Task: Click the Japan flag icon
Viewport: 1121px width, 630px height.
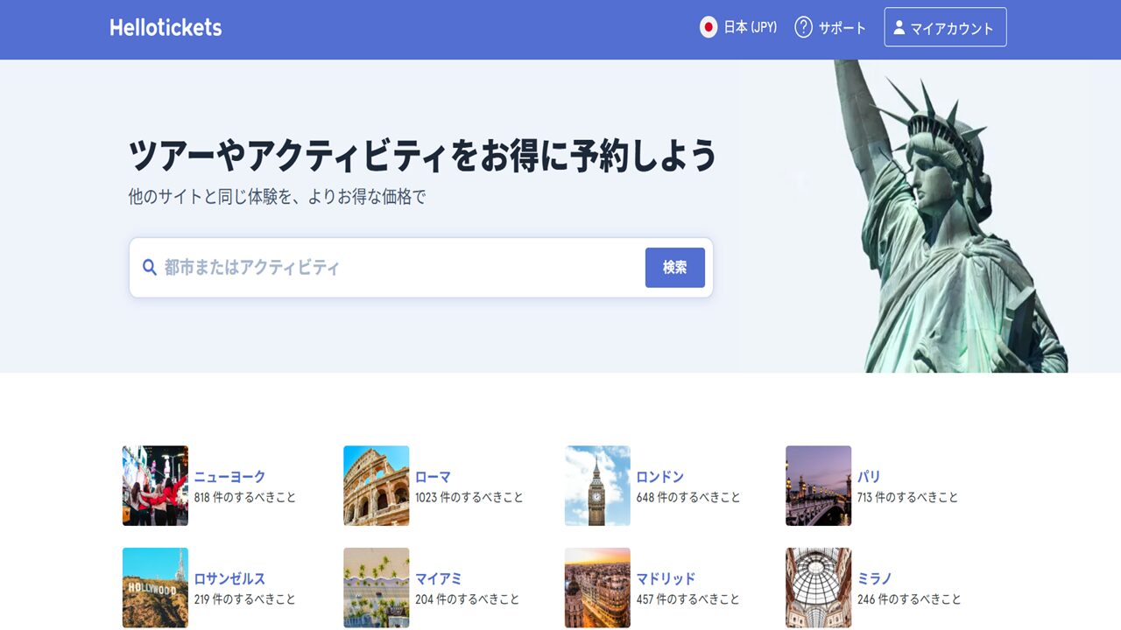Action: (x=709, y=28)
